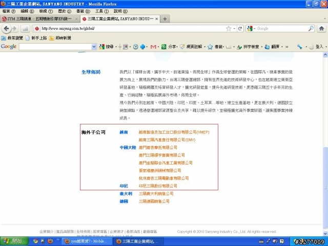Image resolution: width=328 pixels, height=246 pixels.
Task: Open the tab list dropdown at tab bar end
Action: (325, 19)
